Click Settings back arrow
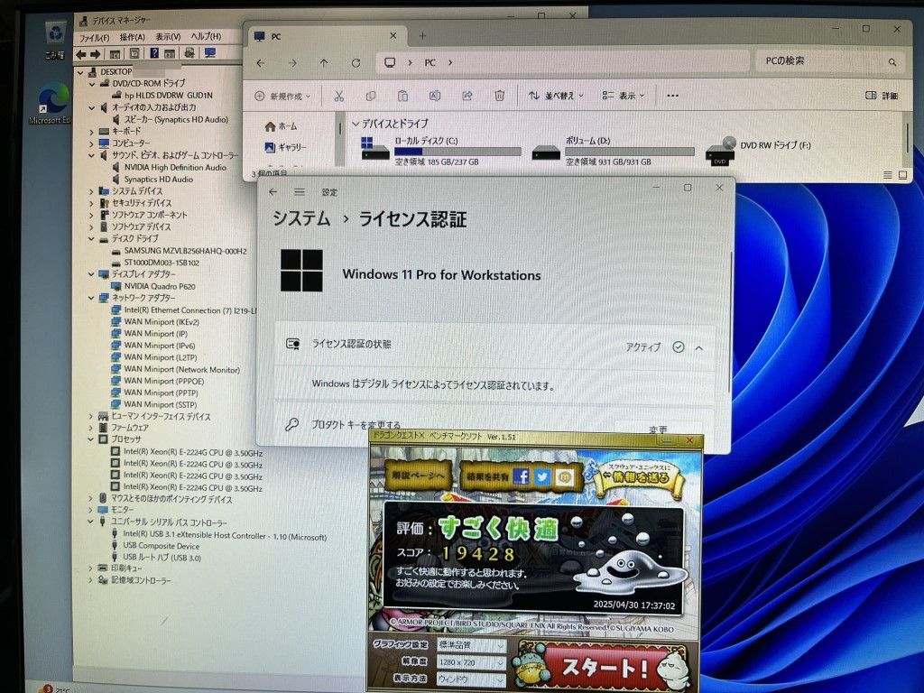 (x=273, y=192)
